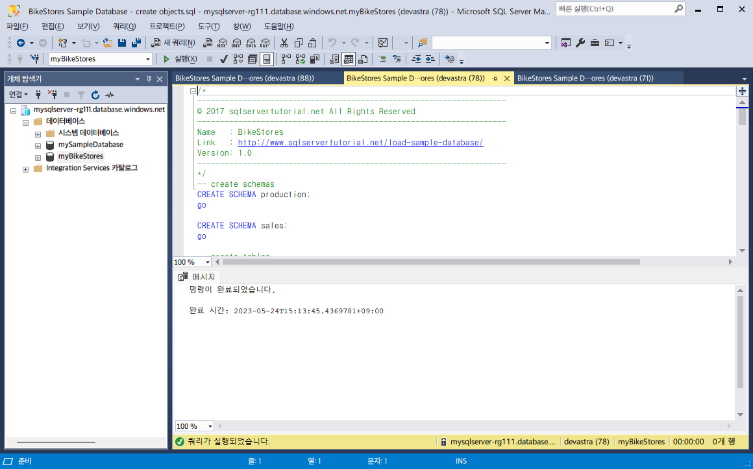Image resolution: width=753 pixels, height=469 pixels.
Task: Switch to the devastra (88) query tab
Action: pos(258,78)
